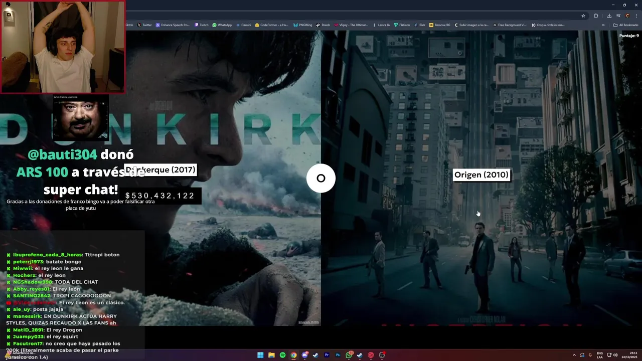
Task: Open the browser three-dot menu
Action: pyautogui.click(x=636, y=16)
